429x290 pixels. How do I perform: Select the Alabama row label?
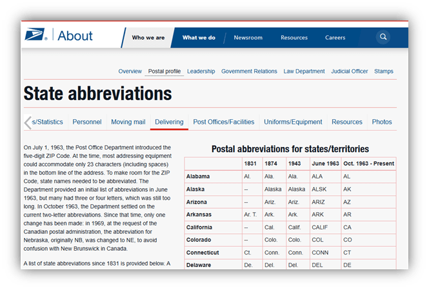pyautogui.click(x=198, y=177)
